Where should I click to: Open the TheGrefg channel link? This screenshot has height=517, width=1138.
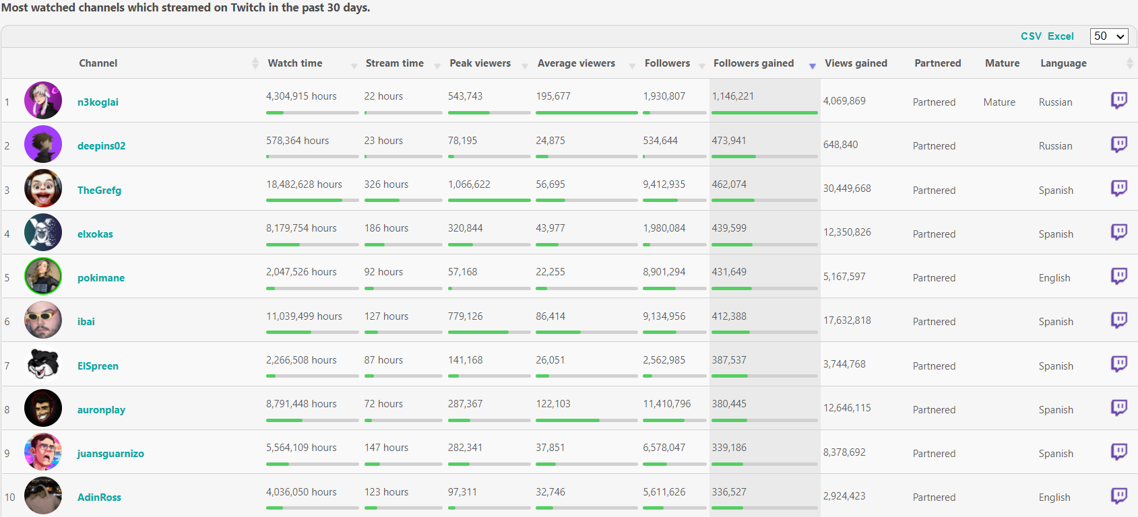[x=99, y=191]
